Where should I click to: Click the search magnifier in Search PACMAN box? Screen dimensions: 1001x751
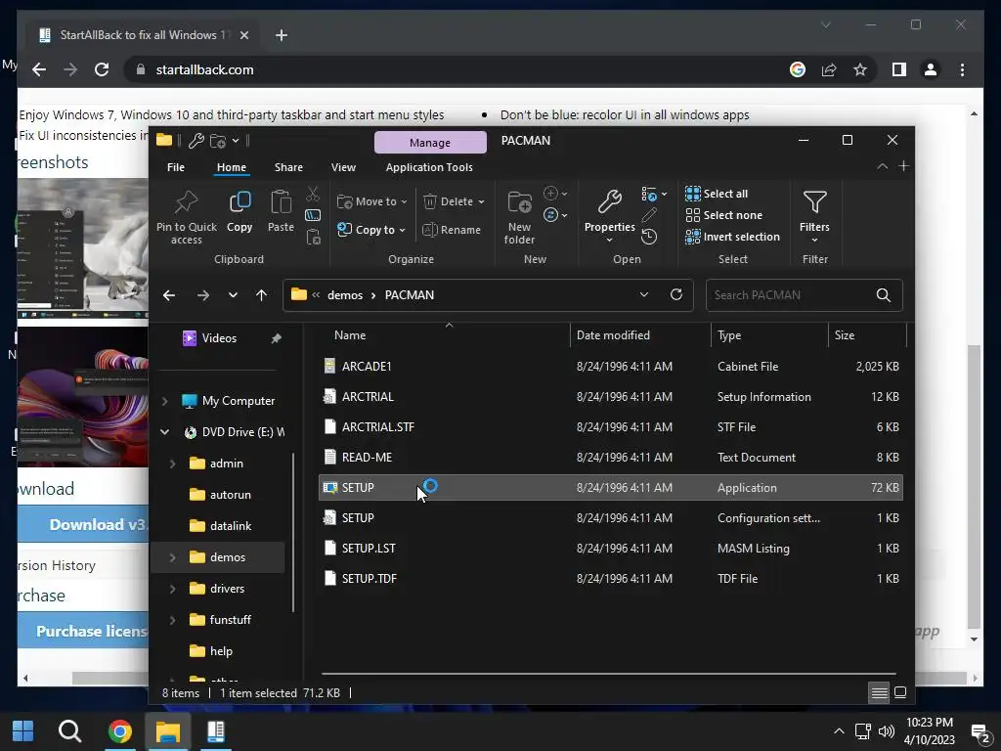[884, 295]
